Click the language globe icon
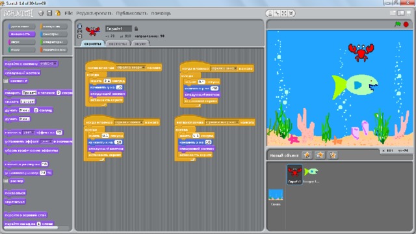 click(x=41, y=13)
